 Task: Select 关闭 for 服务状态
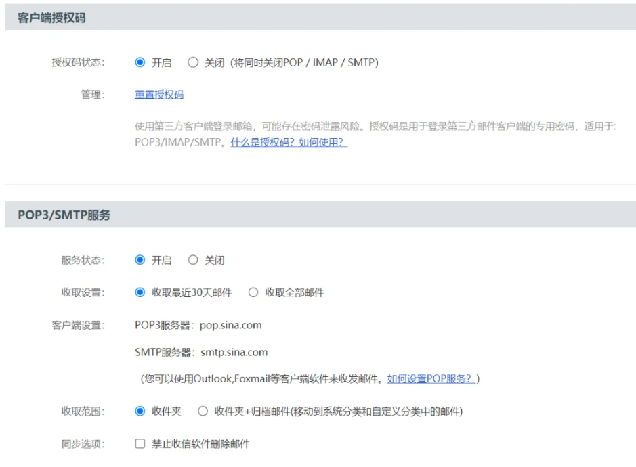[x=193, y=260]
